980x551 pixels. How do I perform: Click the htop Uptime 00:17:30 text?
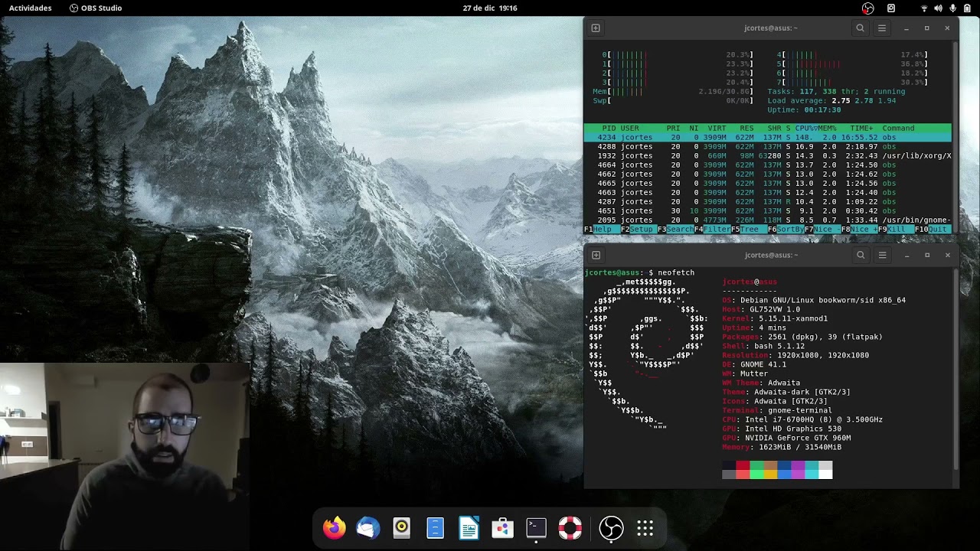coord(804,109)
